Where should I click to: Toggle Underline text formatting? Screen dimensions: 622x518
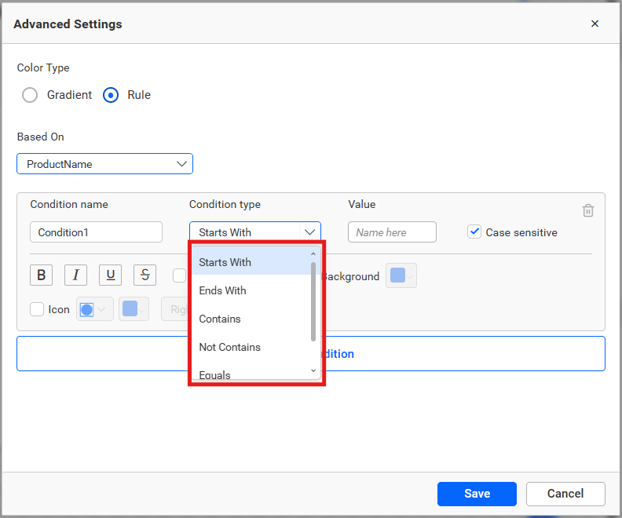coord(110,275)
